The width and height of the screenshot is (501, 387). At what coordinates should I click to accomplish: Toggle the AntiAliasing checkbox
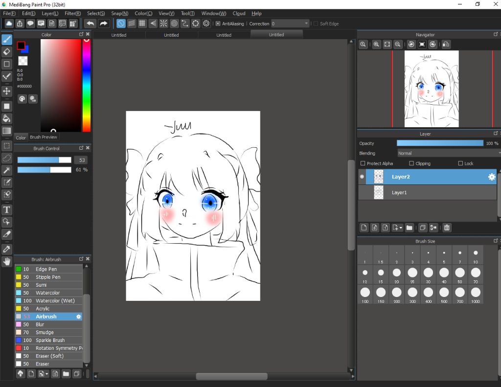point(218,23)
